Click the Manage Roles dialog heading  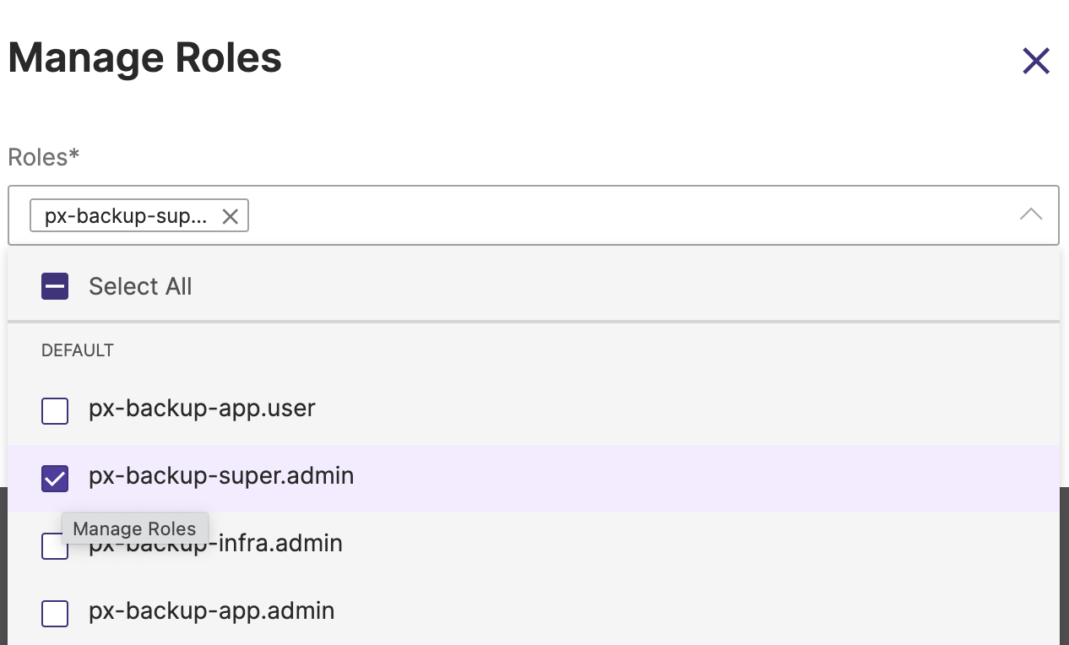coord(144,58)
